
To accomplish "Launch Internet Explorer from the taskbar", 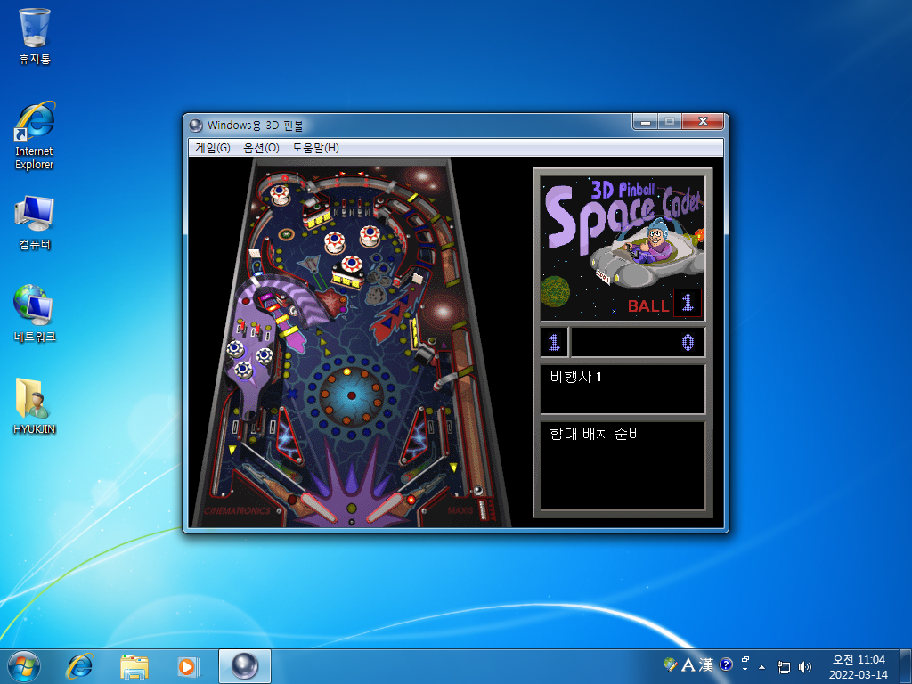I will [x=78, y=666].
